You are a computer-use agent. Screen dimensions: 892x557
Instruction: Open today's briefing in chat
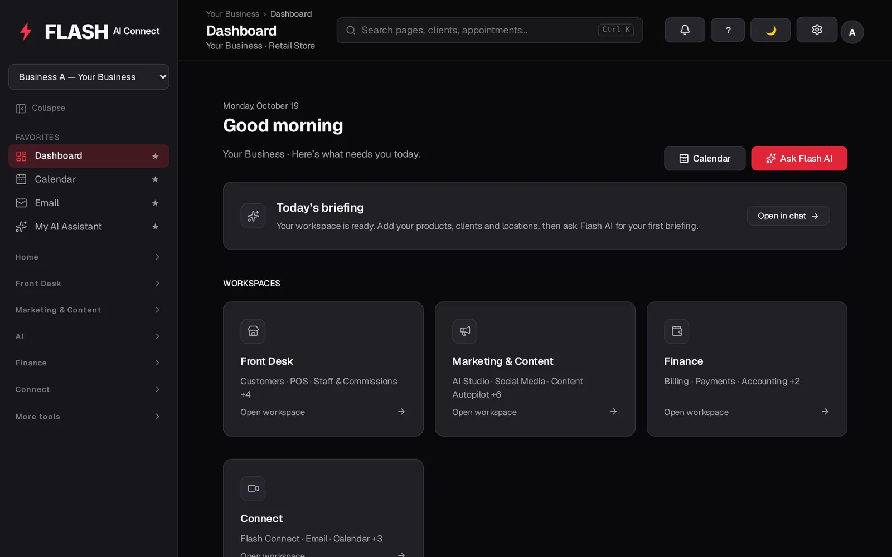788,216
